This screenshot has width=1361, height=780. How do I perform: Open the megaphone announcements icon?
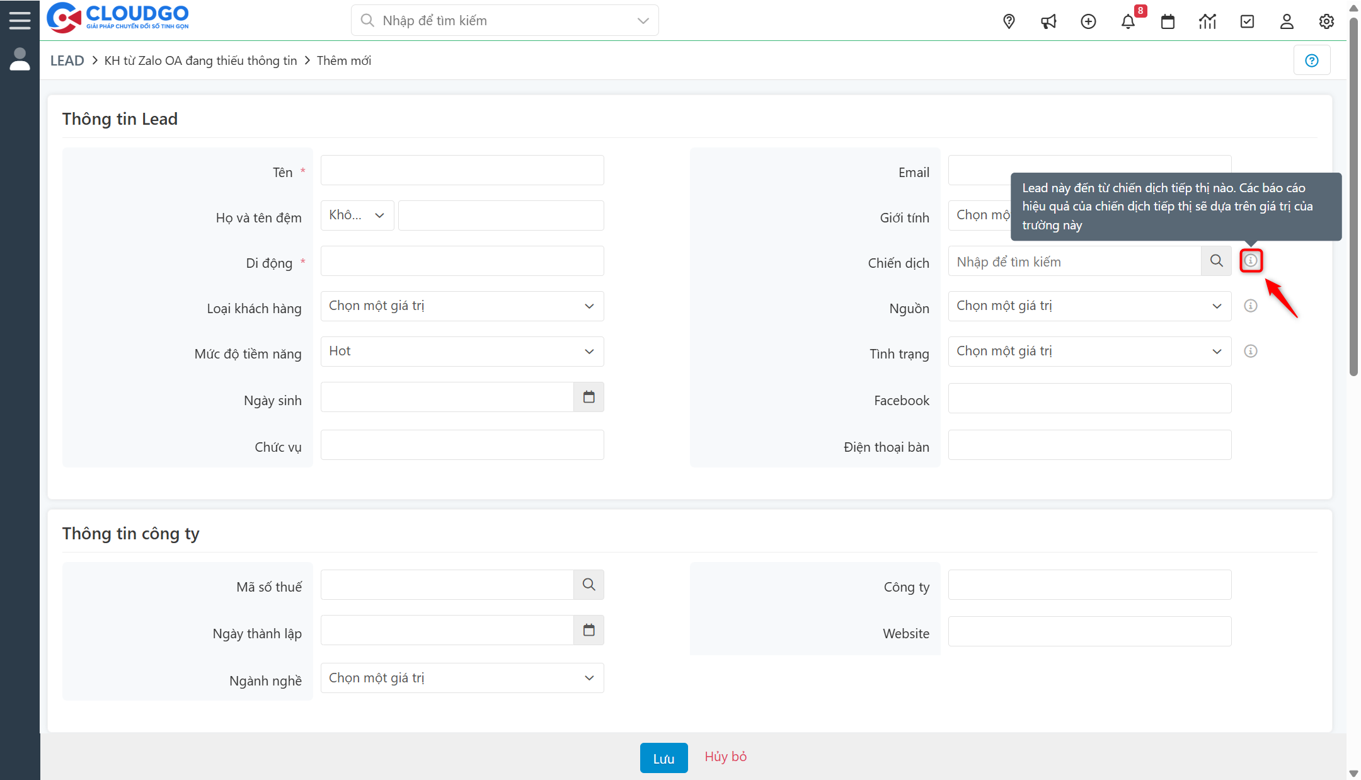pyautogui.click(x=1048, y=21)
